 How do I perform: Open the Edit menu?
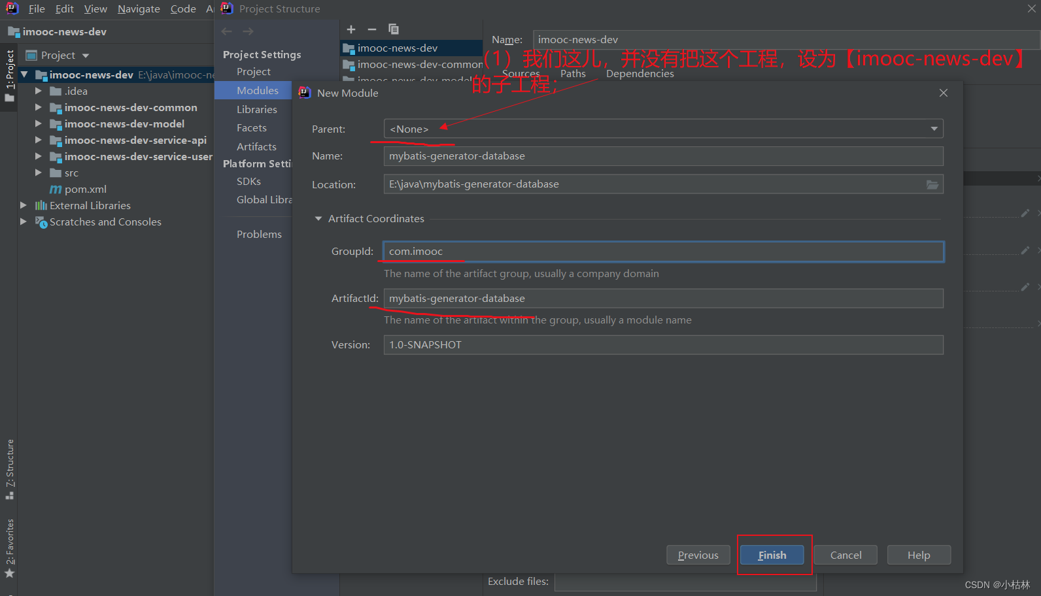point(64,8)
